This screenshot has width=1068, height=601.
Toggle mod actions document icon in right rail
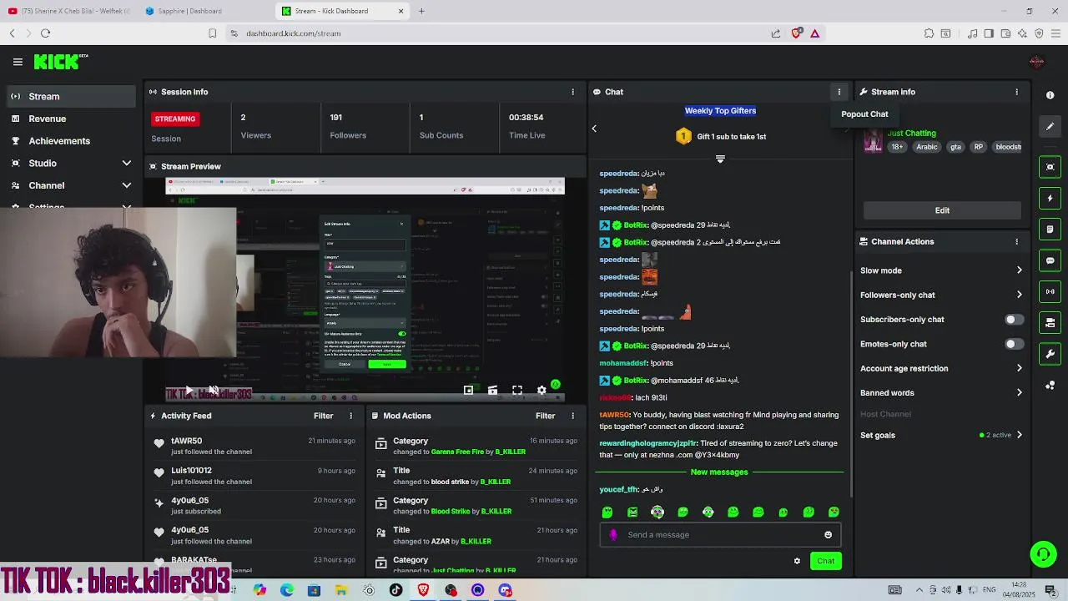1050,229
